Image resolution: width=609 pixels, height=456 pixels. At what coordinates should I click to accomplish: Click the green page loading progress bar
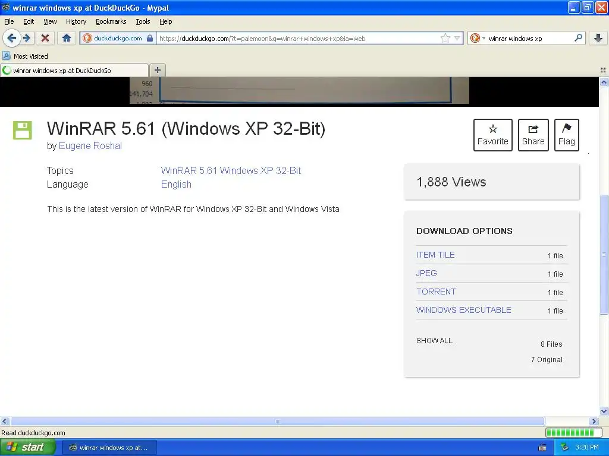[573, 432]
